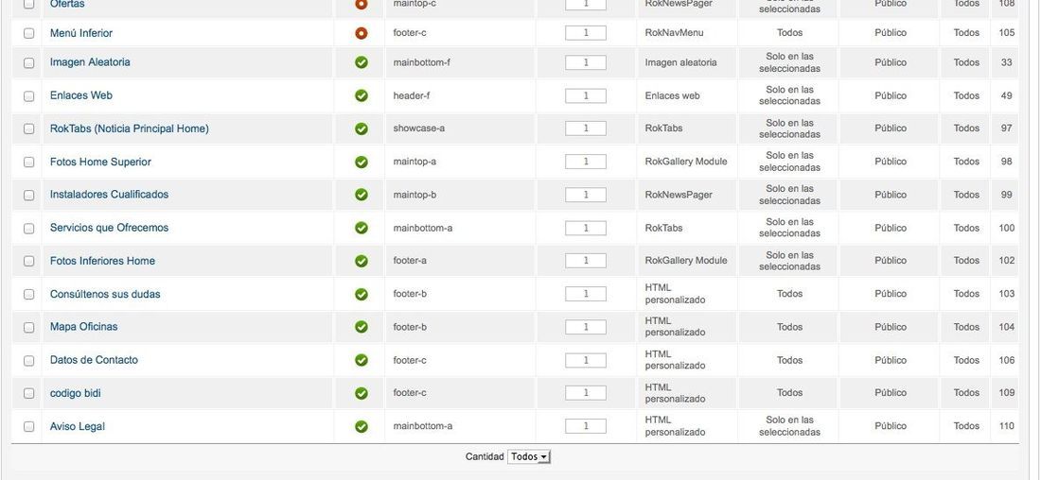This screenshot has height=480, width=1041.
Task: Check the Fotos Inferiores Home checkbox
Action: coord(28,261)
